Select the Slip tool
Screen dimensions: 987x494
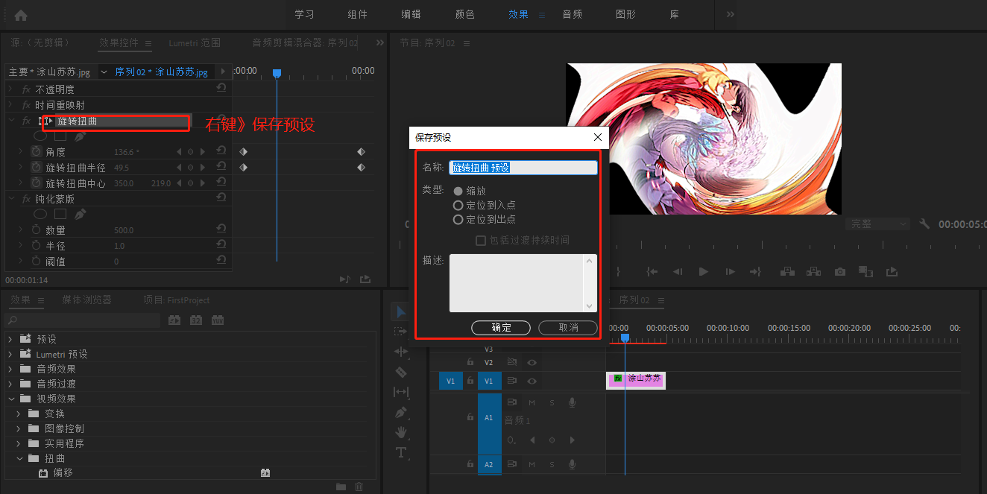pos(401,391)
